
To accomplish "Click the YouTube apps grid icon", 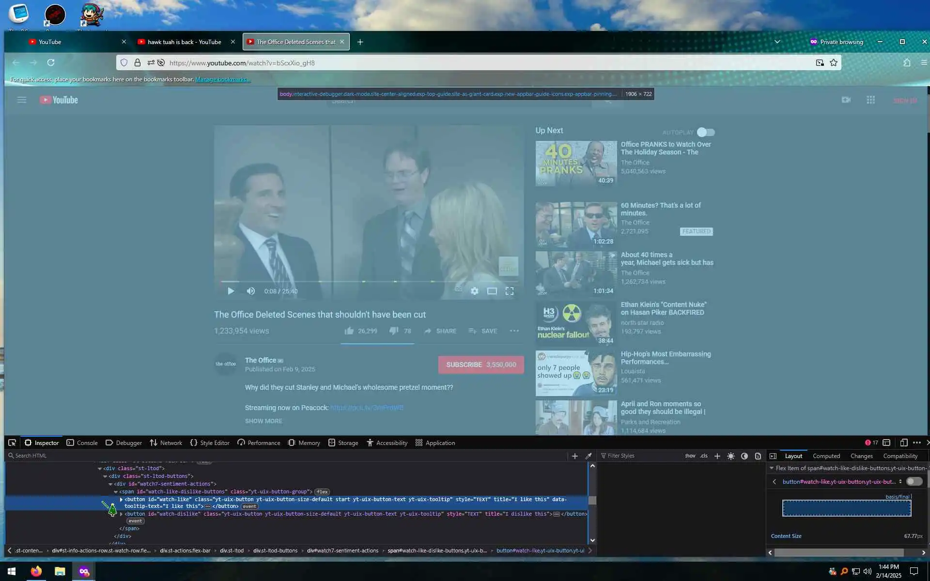I will click(870, 100).
